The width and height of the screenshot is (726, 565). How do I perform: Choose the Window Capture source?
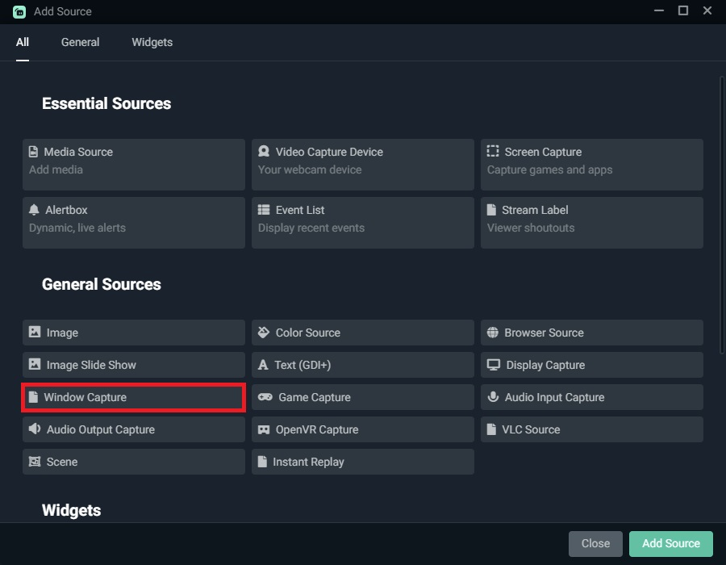point(133,397)
